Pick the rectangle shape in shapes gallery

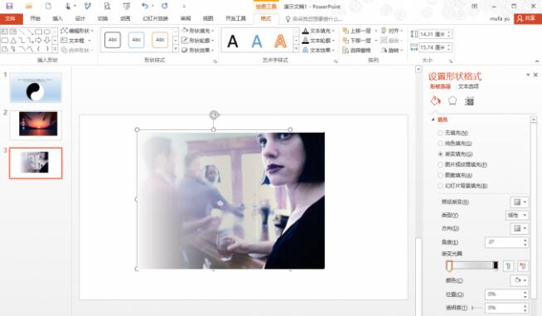tap(38, 32)
